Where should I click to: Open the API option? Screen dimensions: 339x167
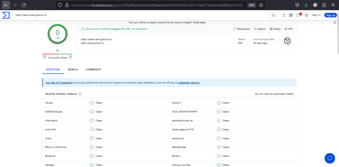tap(288, 29)
